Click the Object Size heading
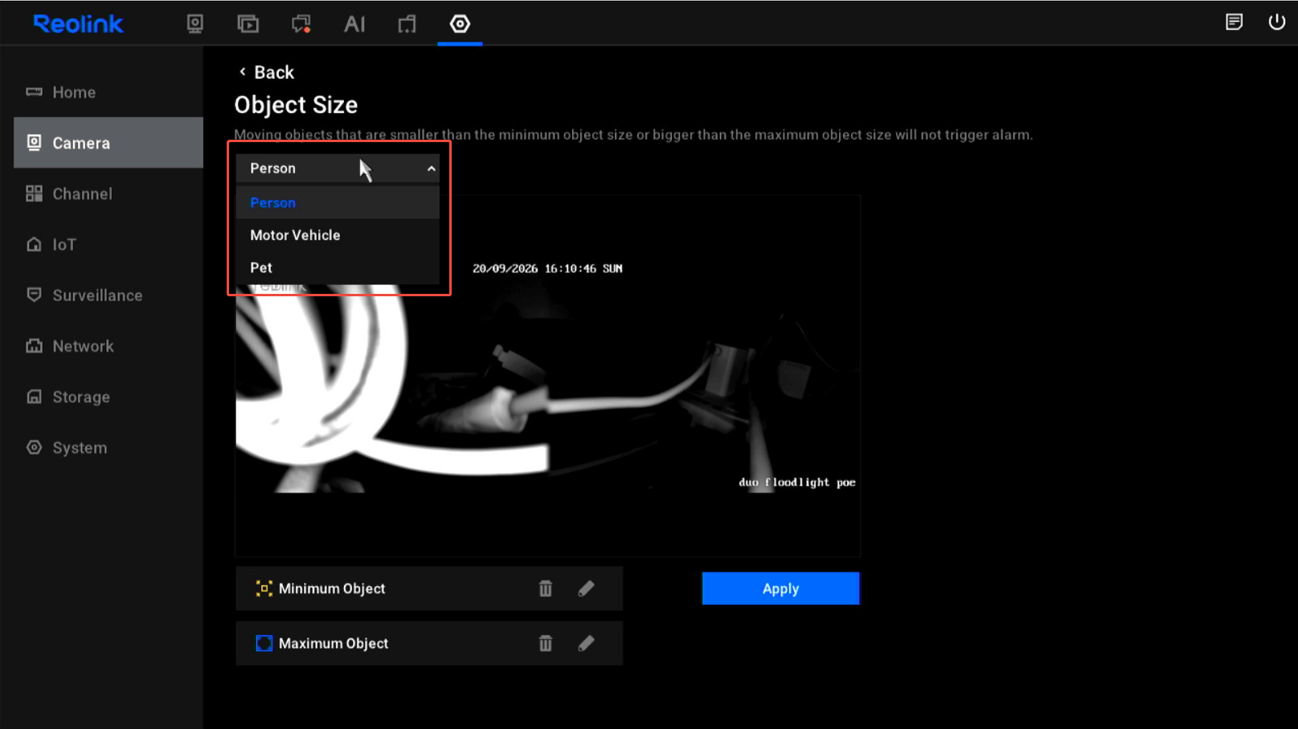Image resolution: width=1298 pixels, height=729 pixels. [296, 105]
